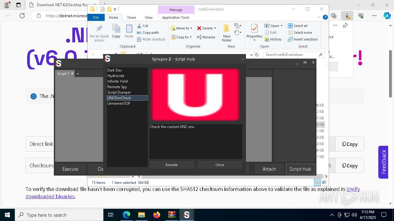Screen dimensions: 394x221
Task: Expand the Open dropdown arrow
Action: tap(281, 26)
